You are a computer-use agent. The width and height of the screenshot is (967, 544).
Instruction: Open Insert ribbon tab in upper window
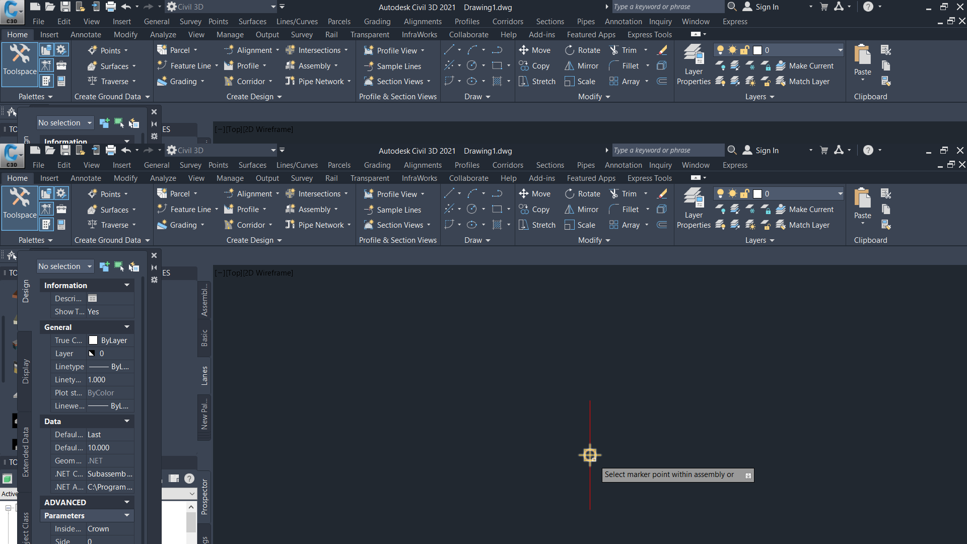coord(49,35)
